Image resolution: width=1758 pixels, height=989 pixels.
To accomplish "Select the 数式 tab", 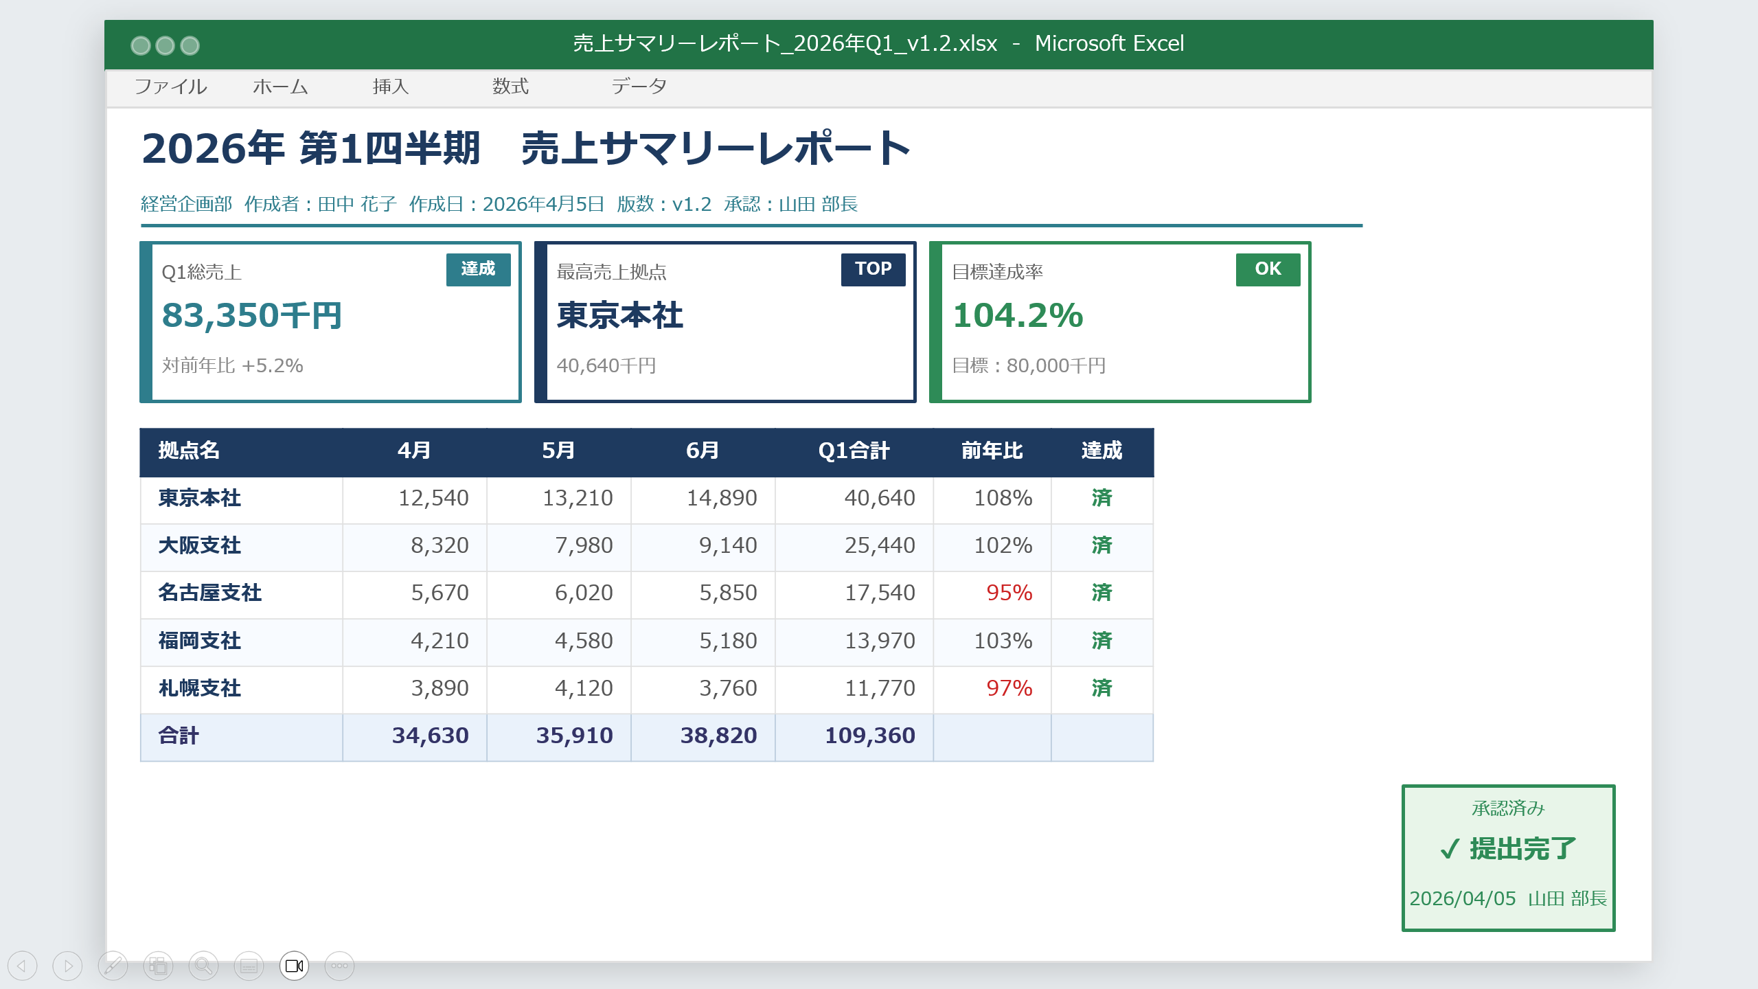I will (x=510, y=87).
